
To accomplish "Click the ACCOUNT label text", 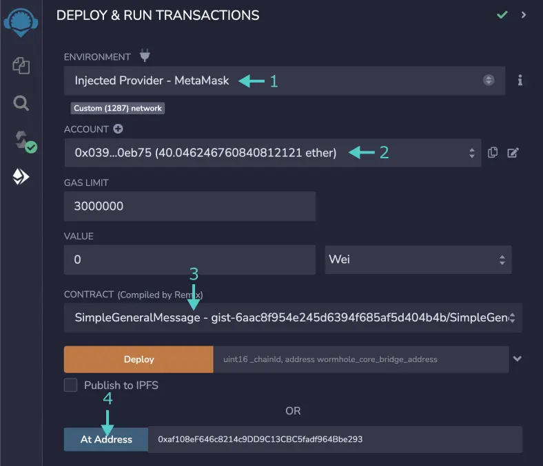I will click(86, 129).
